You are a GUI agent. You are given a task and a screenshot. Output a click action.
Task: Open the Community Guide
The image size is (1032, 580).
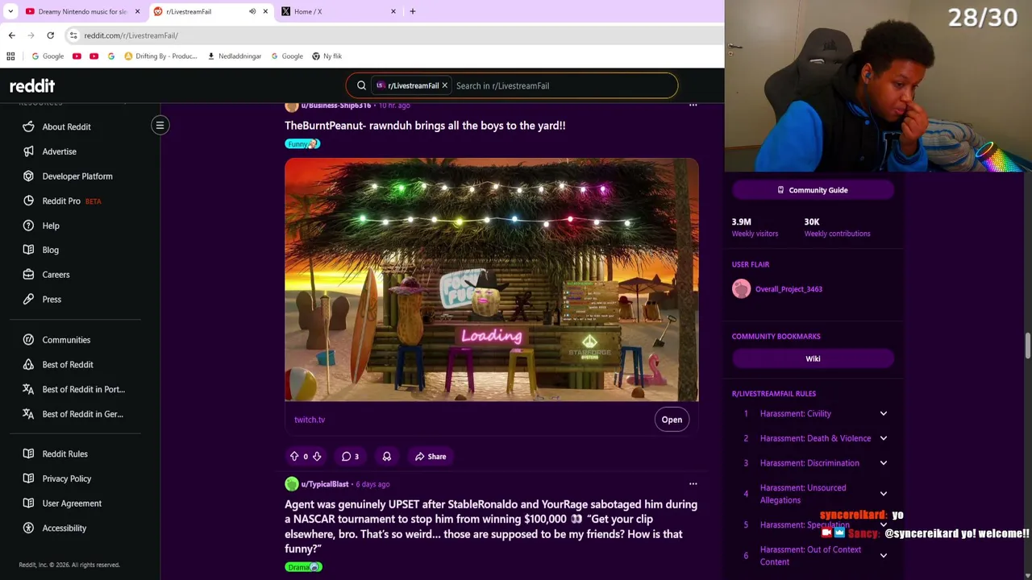pyautogui.click(x=813, y=190)
